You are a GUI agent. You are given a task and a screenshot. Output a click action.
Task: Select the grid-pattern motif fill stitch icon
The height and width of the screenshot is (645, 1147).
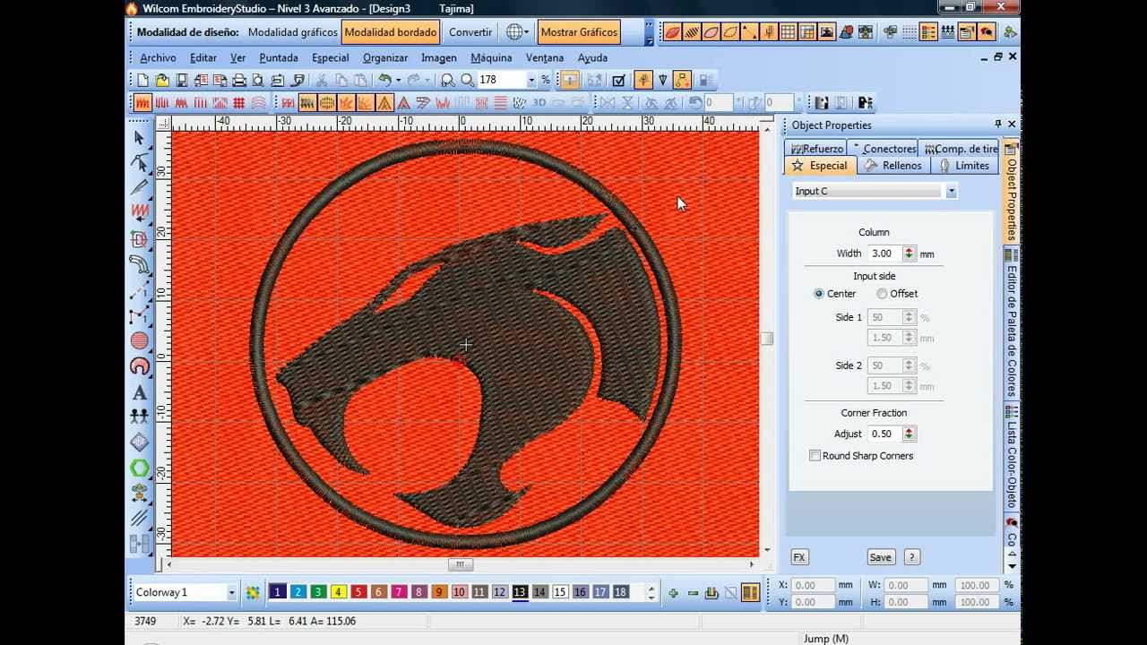239,103
